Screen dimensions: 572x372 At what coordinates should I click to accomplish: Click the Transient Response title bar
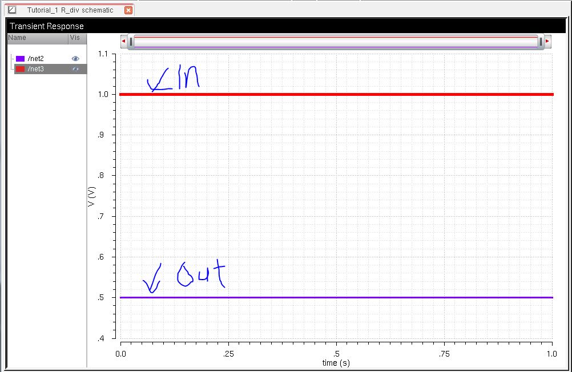click(x=286, y=26)
